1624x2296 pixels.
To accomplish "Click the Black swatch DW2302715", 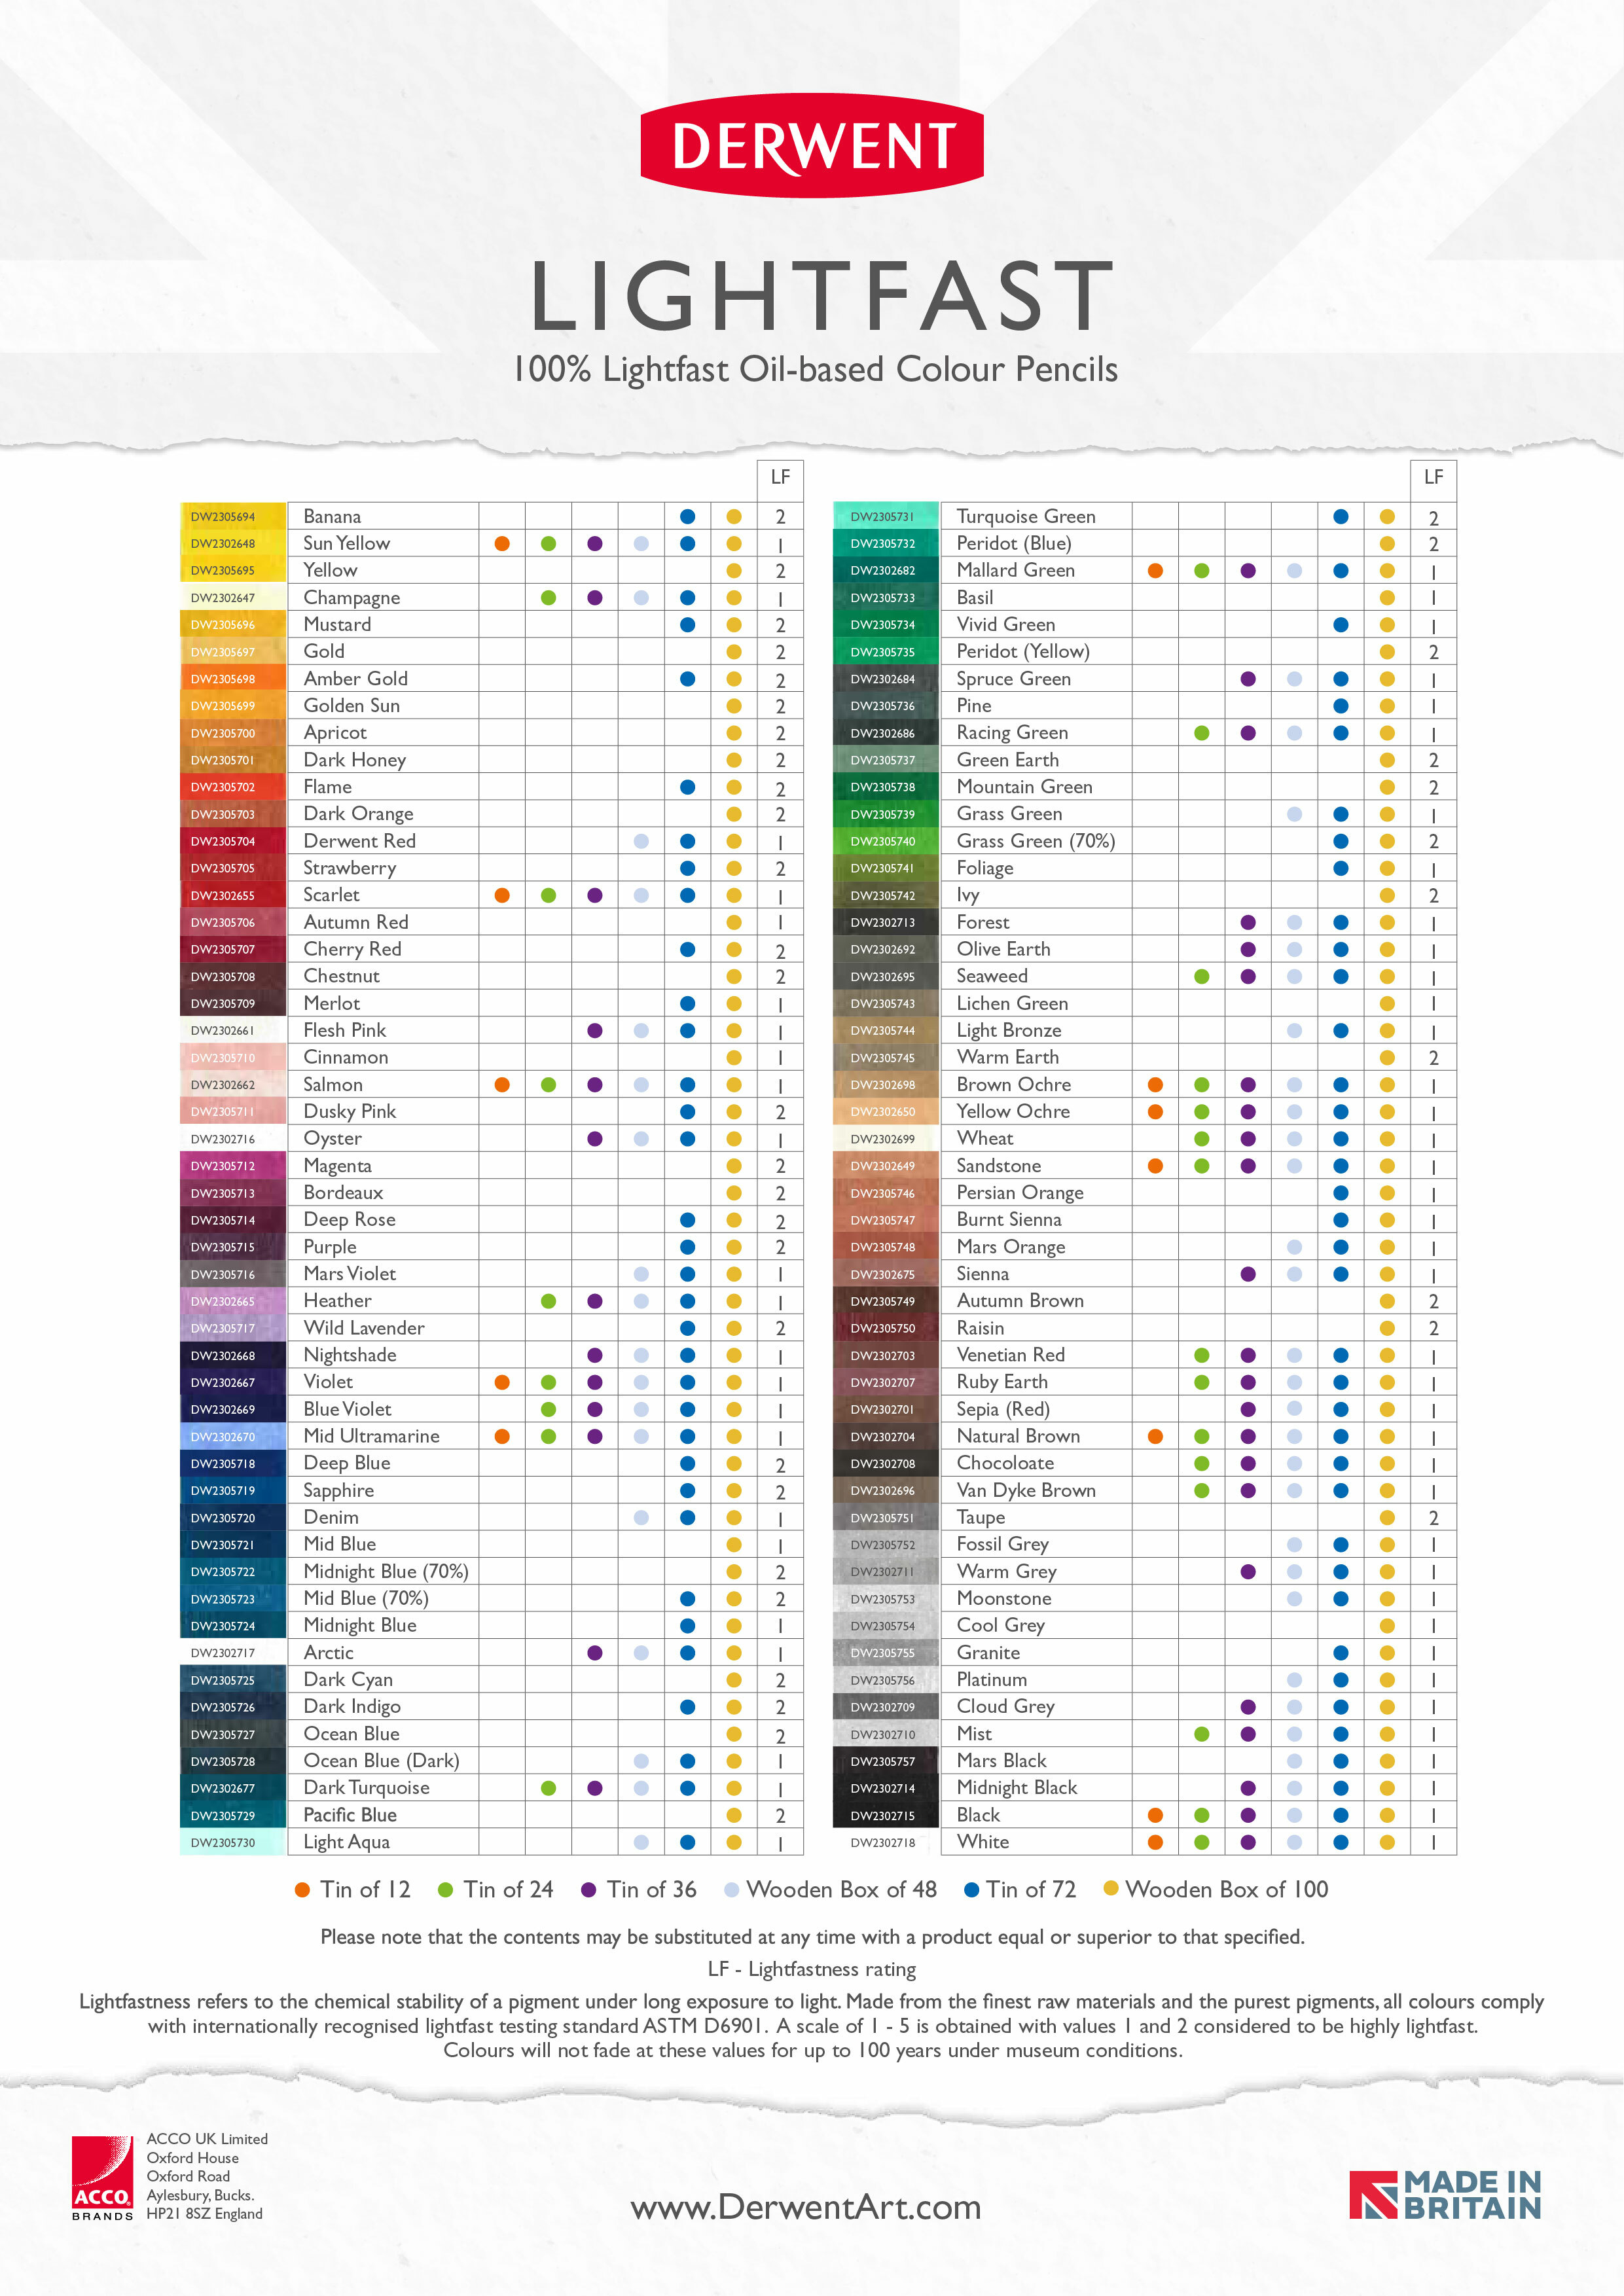I will 885,1815.
